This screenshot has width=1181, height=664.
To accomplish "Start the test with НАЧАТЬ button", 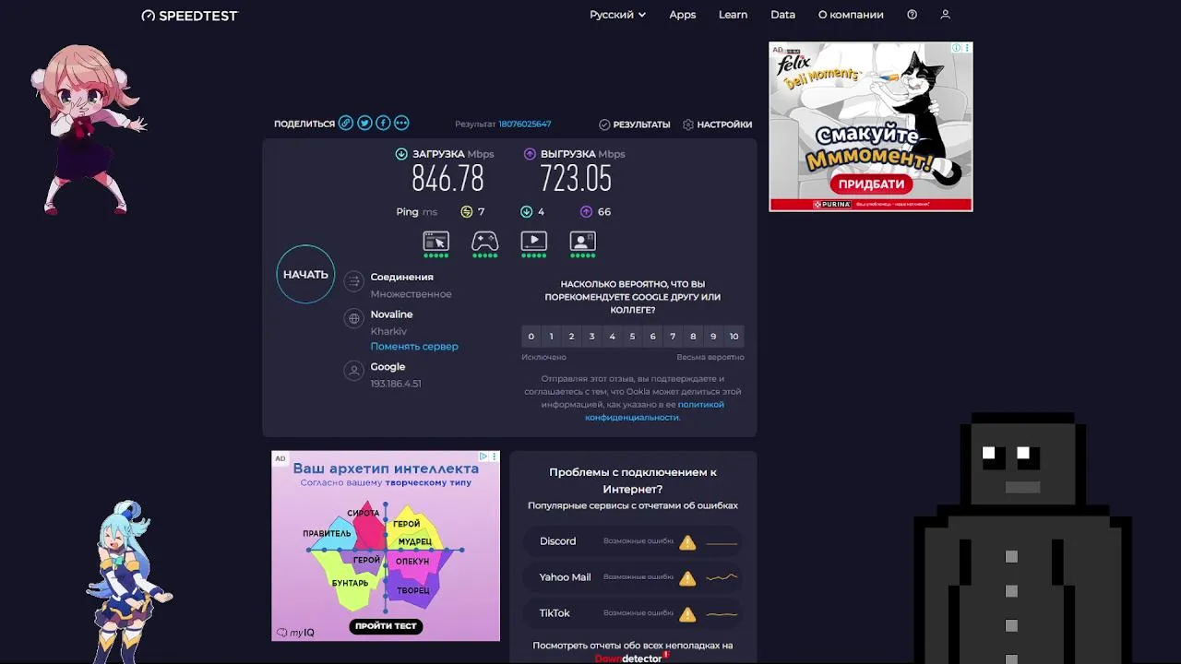I will point(305,274).
